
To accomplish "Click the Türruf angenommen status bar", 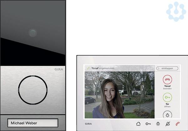I will pos(119,68).
